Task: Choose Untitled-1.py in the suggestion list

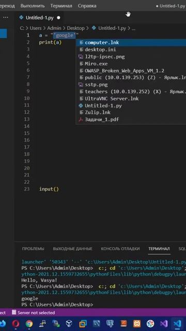Action: click(131, 106)
